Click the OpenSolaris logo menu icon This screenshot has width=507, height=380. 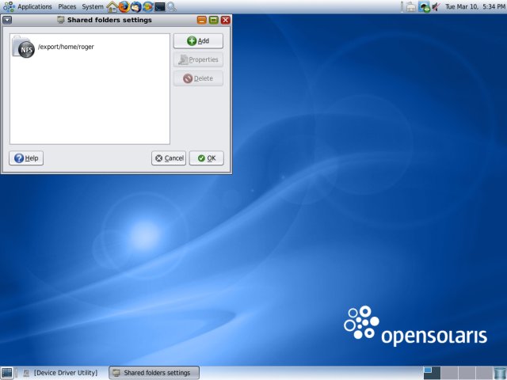click(x=9, y=7)
